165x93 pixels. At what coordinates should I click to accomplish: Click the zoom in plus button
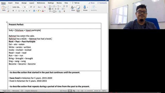pyautogui.click(x=100, y=91)
